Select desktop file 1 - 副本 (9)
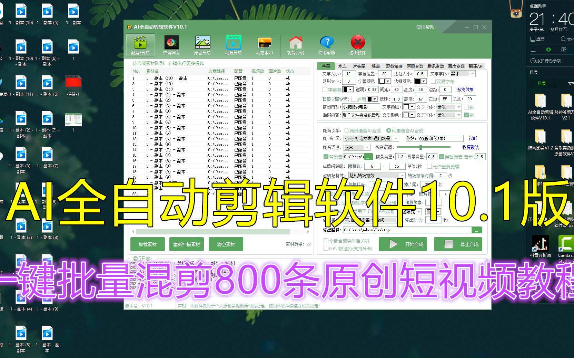 pyautogui.click(x=47, y=301)
